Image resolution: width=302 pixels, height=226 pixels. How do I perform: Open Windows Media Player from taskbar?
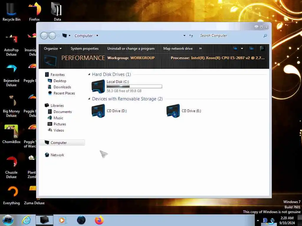point(62,220)
